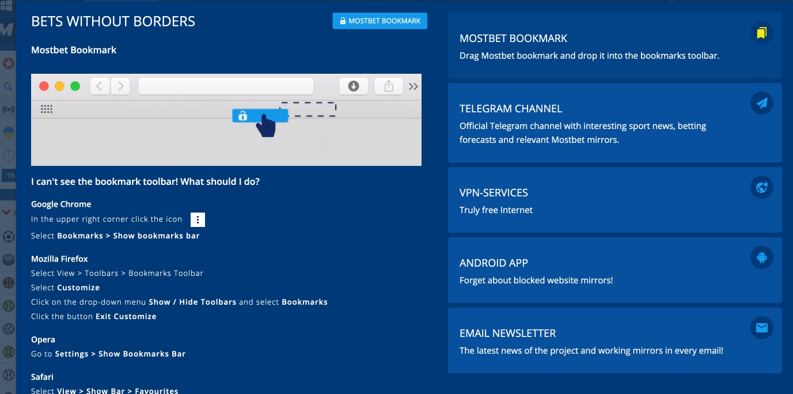
Task: Click the live broadcast sidebar icon
Action: click(x=8, y=109)
